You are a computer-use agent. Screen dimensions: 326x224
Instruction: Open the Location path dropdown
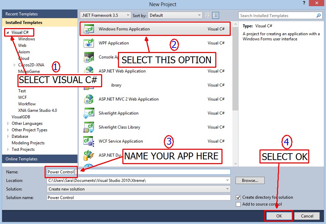(228, 181)
